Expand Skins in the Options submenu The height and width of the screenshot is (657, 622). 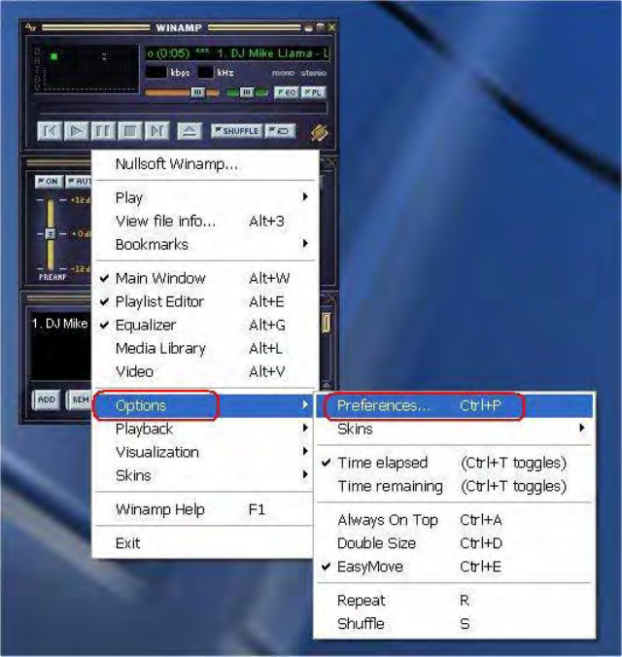(x=454, y=429)
